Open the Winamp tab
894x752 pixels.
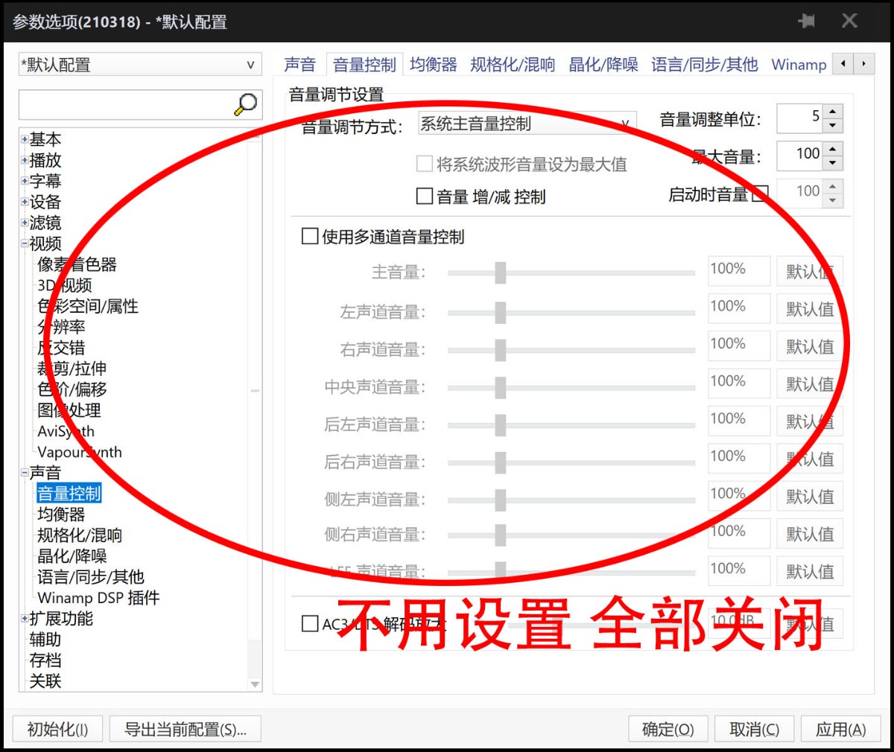799,65
